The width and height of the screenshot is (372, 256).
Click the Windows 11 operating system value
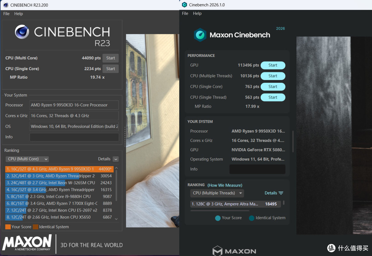click(258, 159)
